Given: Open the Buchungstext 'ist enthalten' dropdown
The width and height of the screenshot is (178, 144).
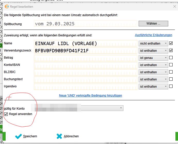Looking at the screenshot, I should click(153, 79).
